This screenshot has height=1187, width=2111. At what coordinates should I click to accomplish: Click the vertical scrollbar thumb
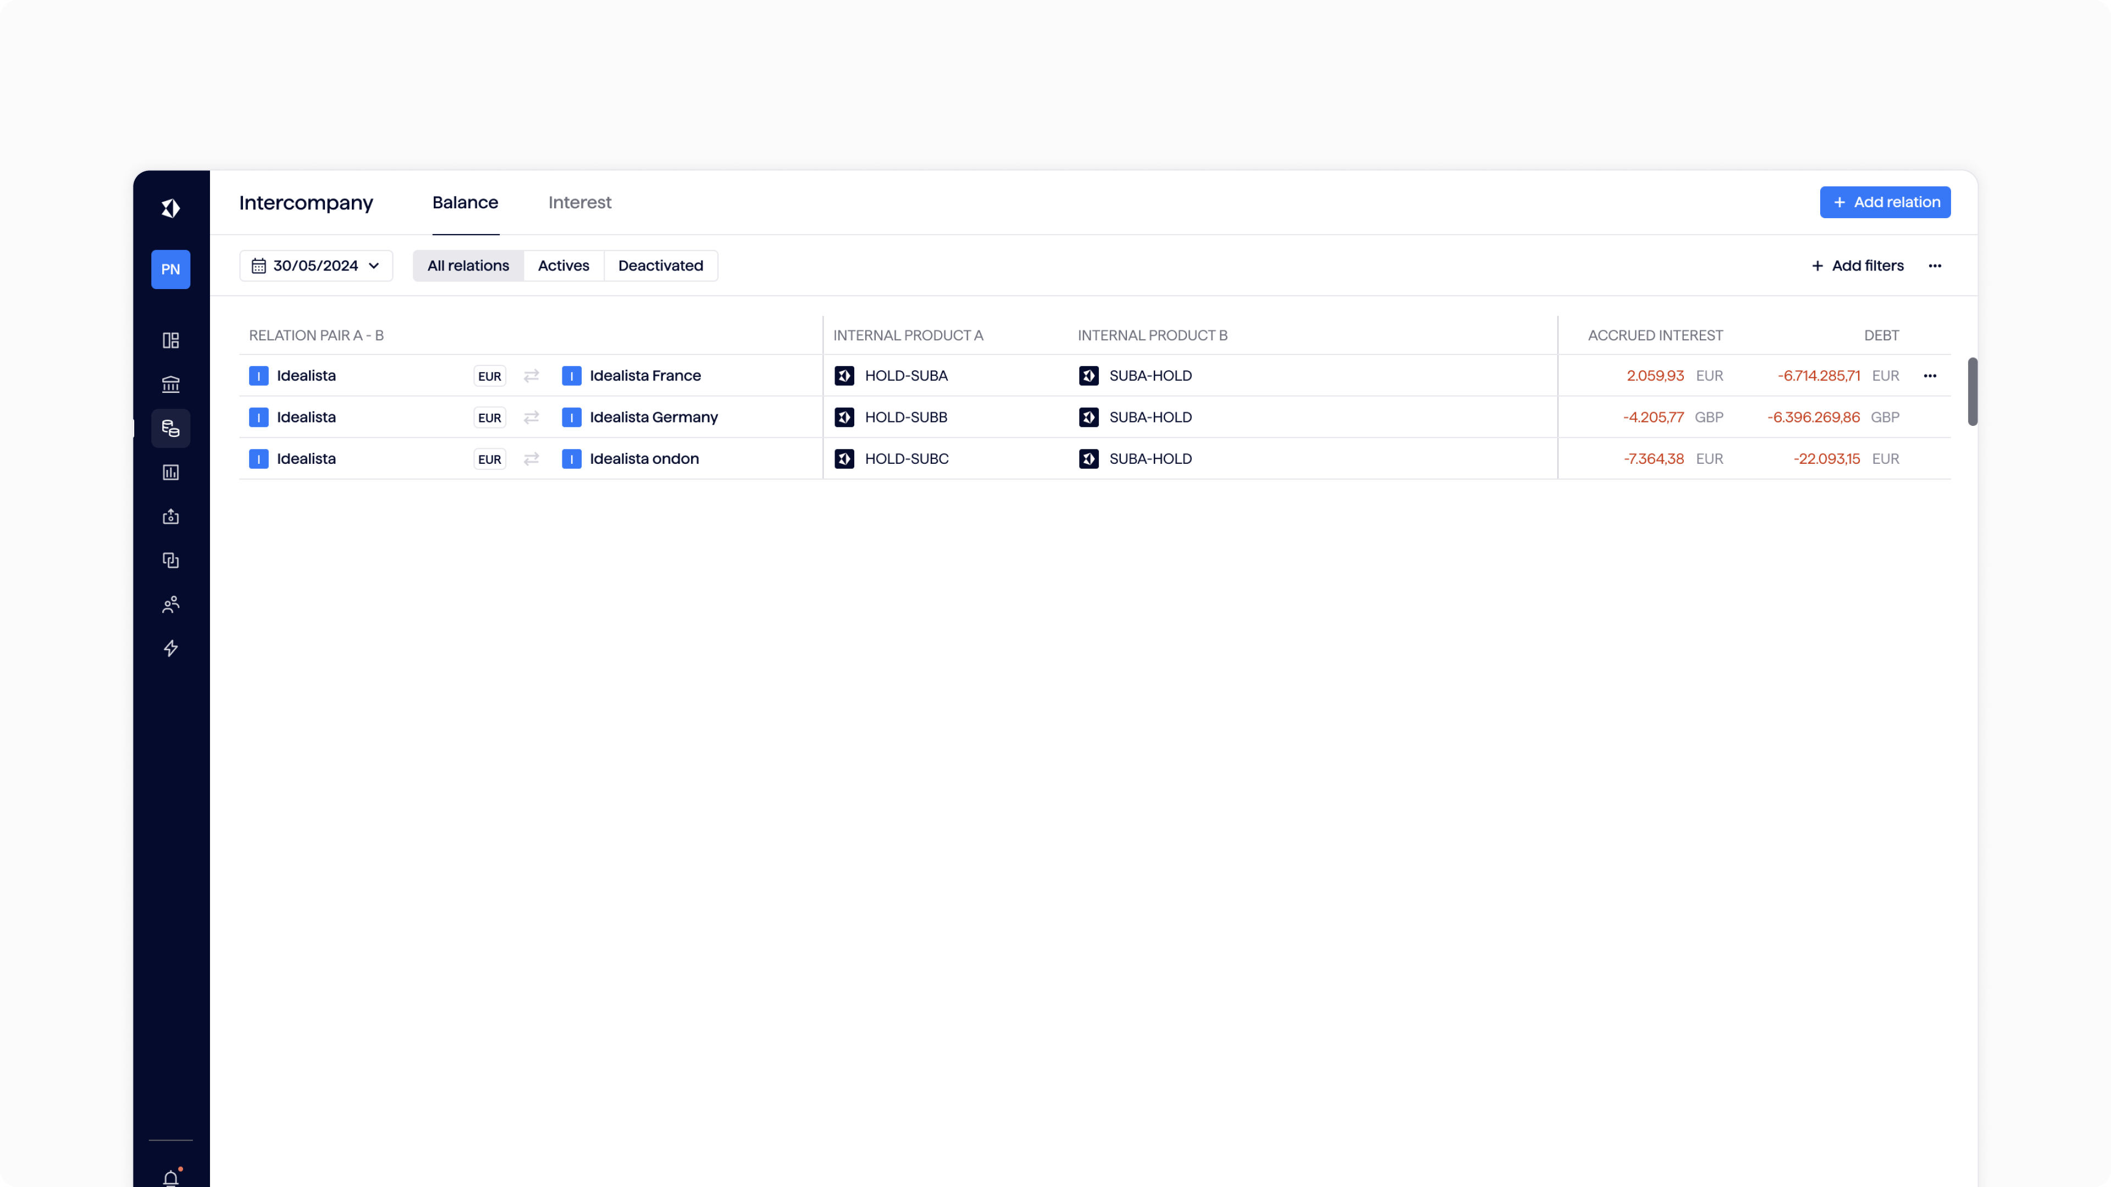tap(1972, 392)
